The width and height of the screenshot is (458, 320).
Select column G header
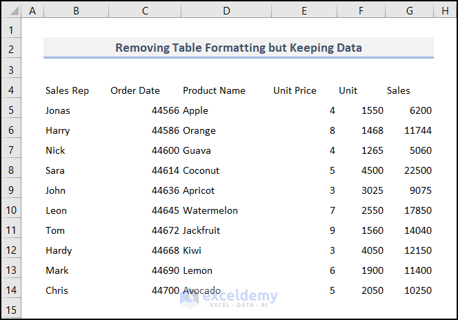coord(410,10)
